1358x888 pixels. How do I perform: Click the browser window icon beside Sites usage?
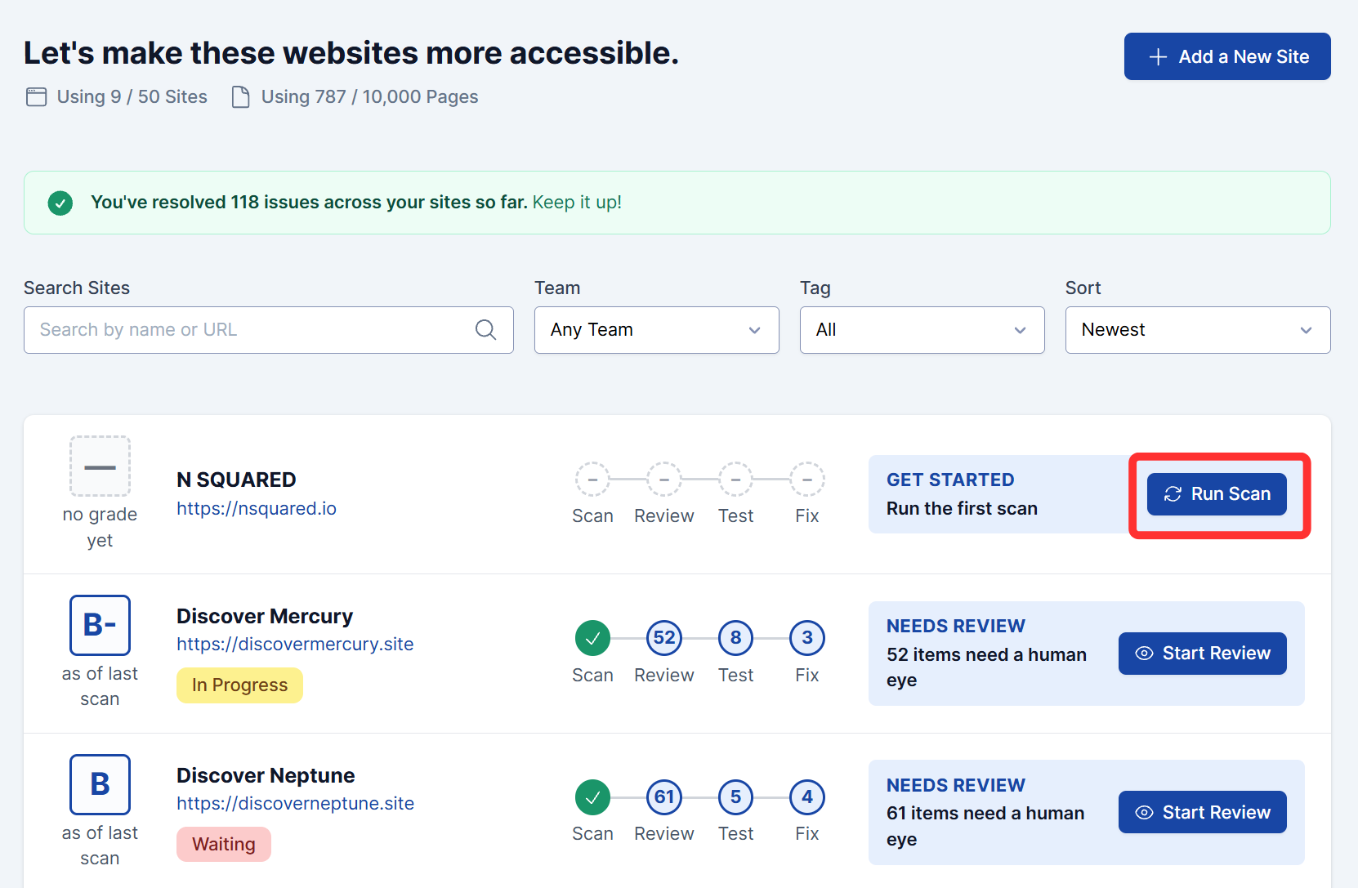click(37, 97)
